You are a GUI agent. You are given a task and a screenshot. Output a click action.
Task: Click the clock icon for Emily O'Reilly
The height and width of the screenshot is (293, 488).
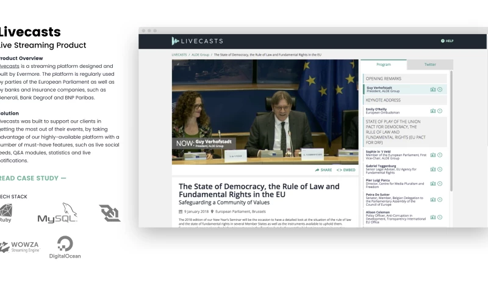(x=440, y=110)
